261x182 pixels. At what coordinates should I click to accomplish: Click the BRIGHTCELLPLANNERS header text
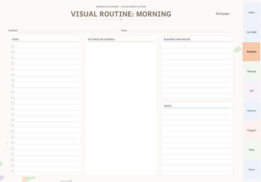[x=107, y=7]
